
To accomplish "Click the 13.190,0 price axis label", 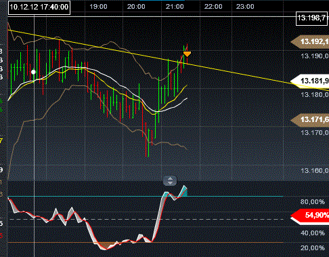I will (x=315, y=56).
